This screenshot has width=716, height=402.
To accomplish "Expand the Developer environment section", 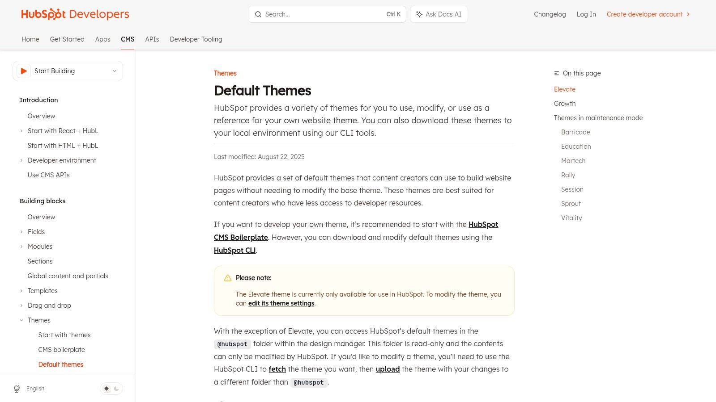I will (x=21, y=160).
